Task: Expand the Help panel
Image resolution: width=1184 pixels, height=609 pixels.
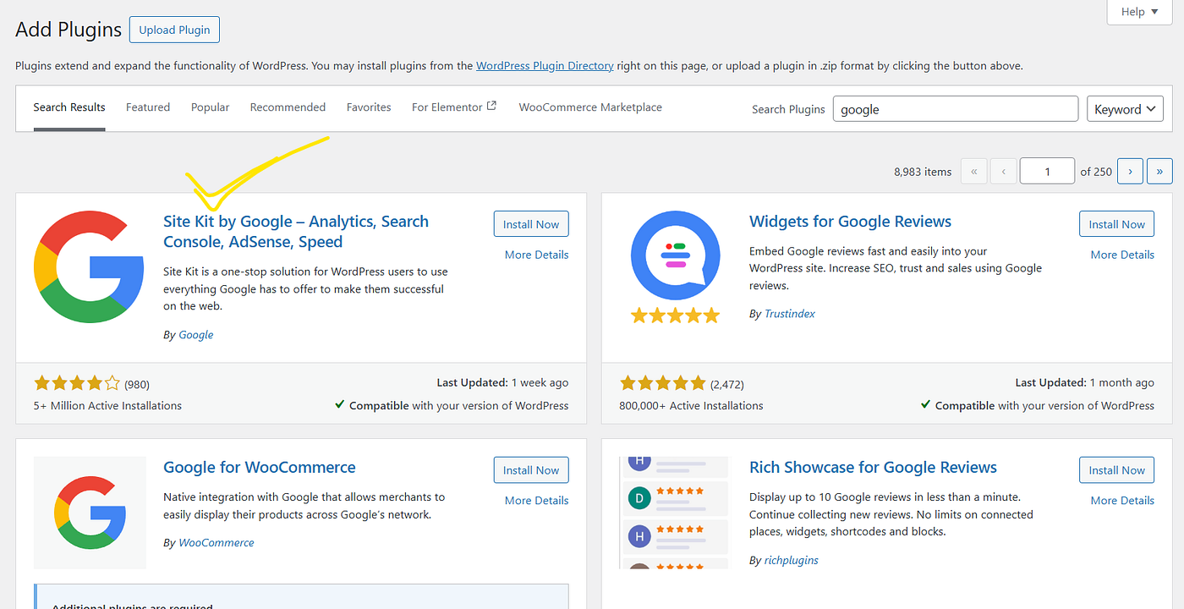Action: 1140,12
